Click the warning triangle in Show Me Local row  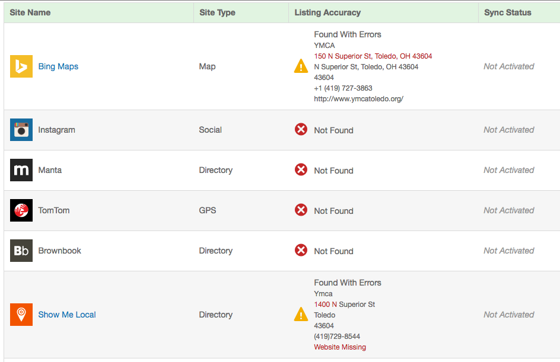[301, 314]
